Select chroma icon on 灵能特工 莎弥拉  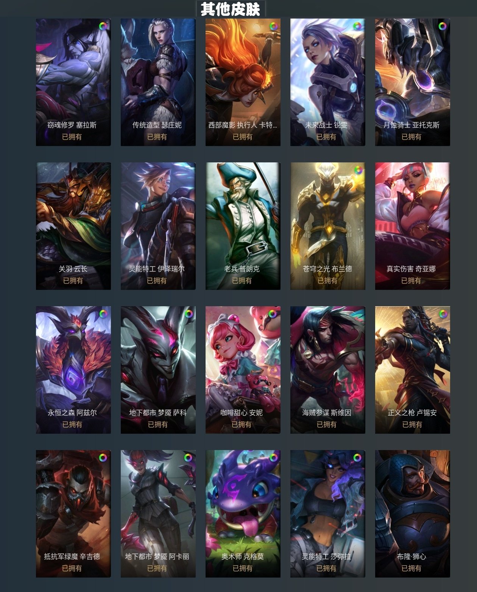tap(357, 458)
